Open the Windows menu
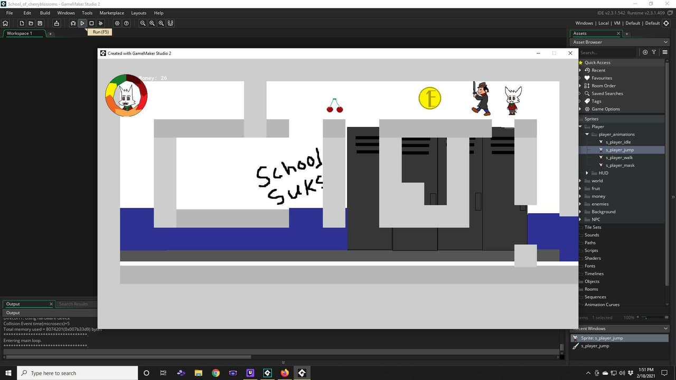The image size is (676, 380). point(66,13)
